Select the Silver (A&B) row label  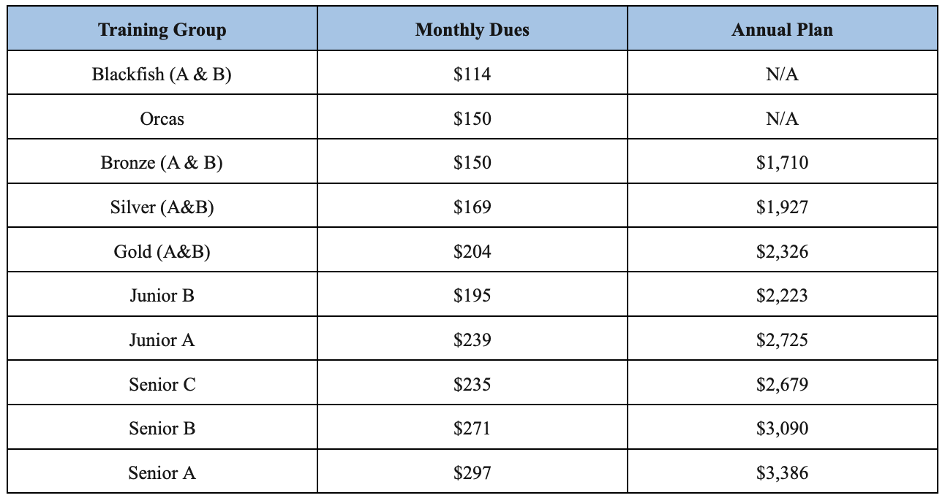(x=162, y=207)
